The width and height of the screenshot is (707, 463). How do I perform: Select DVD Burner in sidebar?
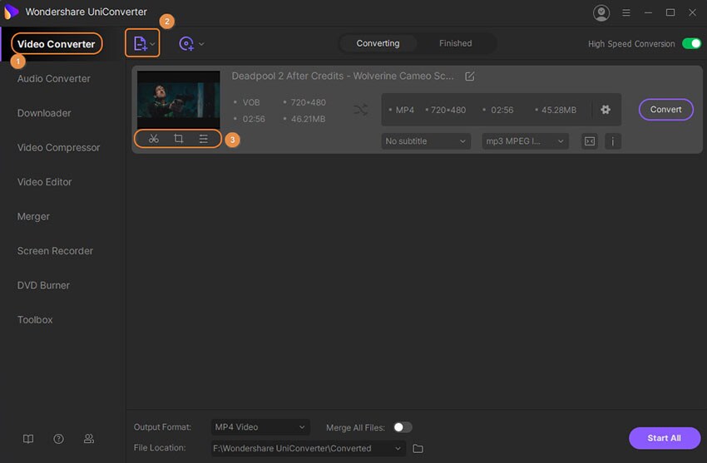click(x=43, y=286)
